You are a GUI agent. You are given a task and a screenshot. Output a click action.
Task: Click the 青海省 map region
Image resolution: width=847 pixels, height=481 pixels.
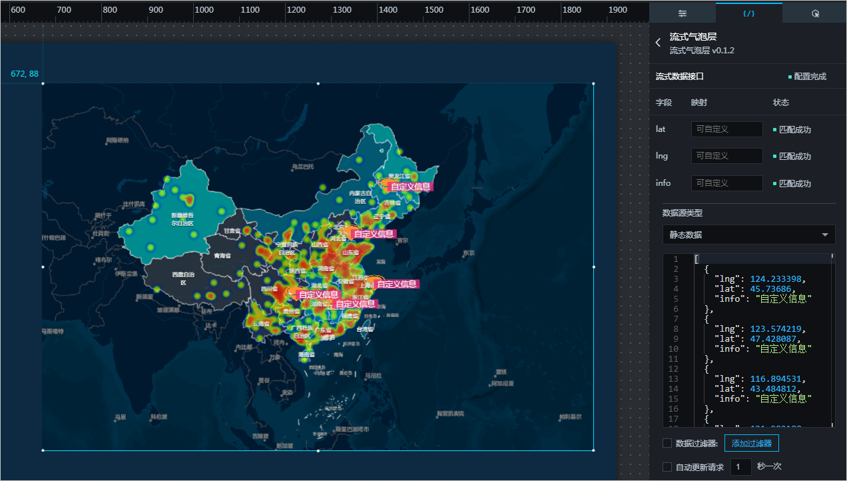pos(222,255)
